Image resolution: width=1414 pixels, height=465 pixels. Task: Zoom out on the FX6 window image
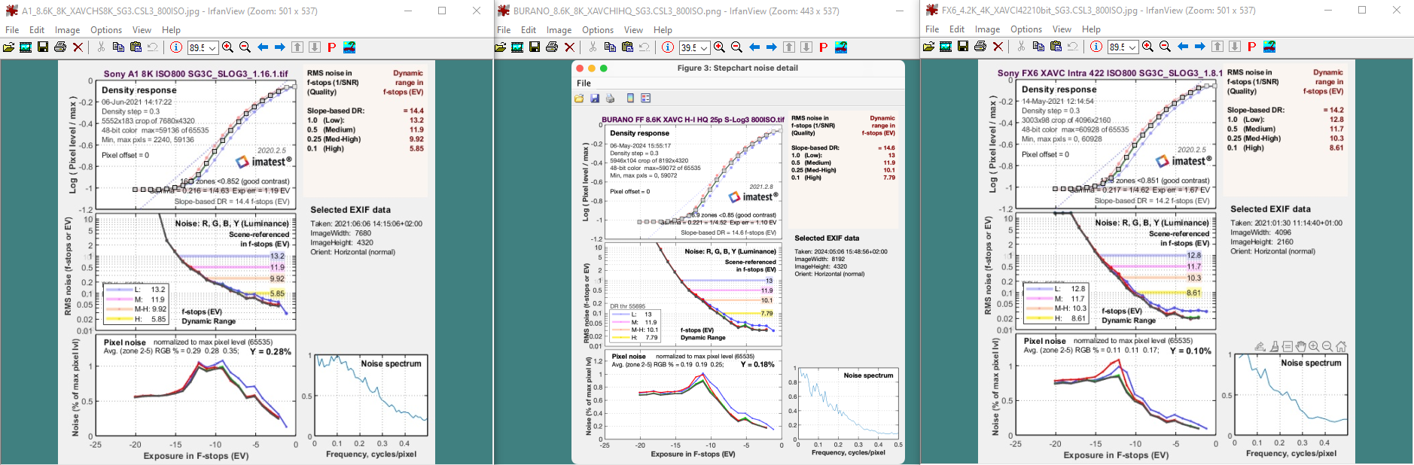[1165, 47]
